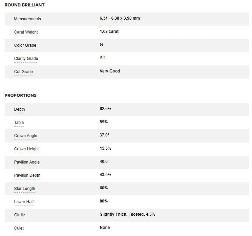The width and height of the screenshot is (252, 236).
Task: Click the Depth proportion label
Action: (19, 109)
